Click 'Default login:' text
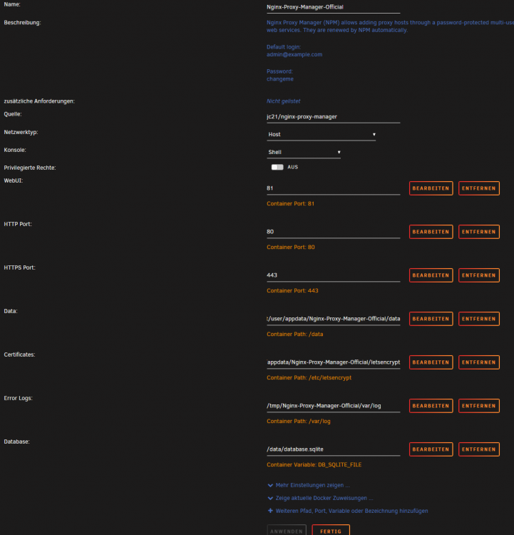 (284, 47)
